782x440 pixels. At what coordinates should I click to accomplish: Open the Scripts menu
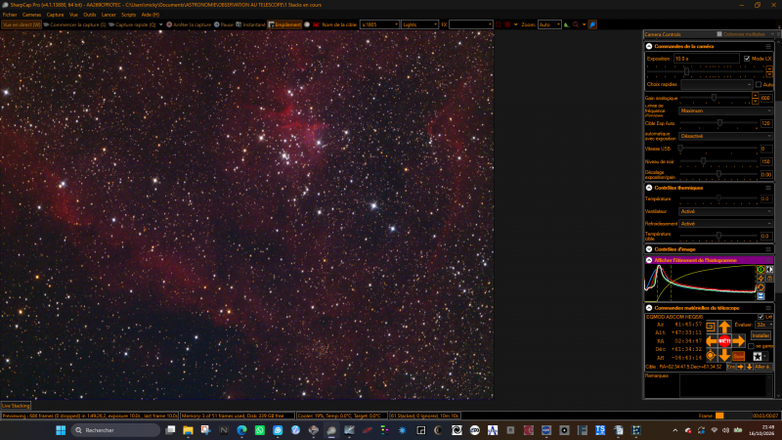click(128, 15)
